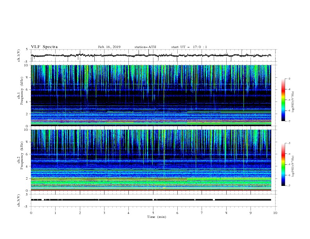Click the time axis final tick label "10"

[275, 213]
